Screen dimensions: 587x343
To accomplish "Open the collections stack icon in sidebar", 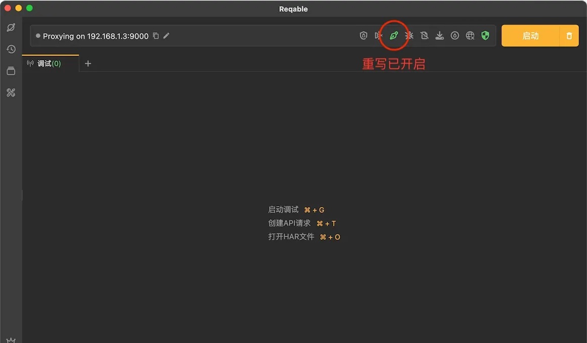I will (11, 71).
